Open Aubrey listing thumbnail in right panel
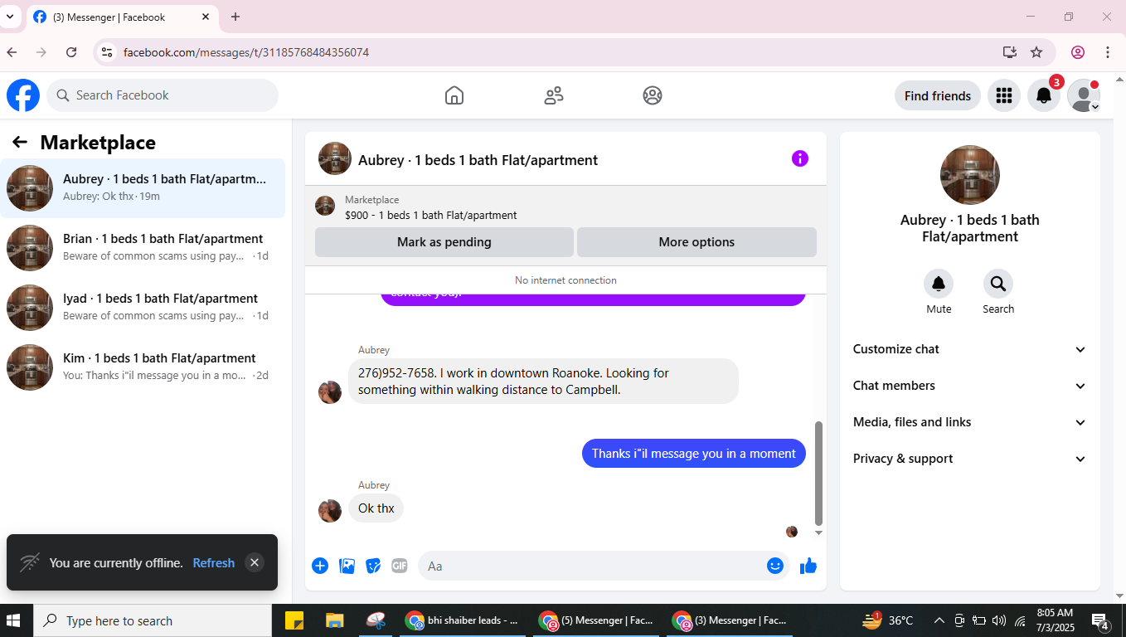Image resolution: width=1126 pixels, height=637 pixels. tap(970, 175)
